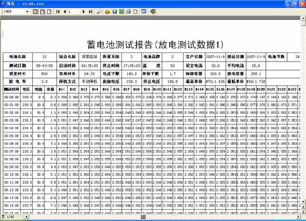Click the page number field
Image resolution: width=306 pixels, height=221 pixels.
(x=74, y=12)
